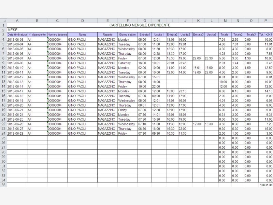The width and height of the screenshot is (273, 205).
Task: Click column P header
Action: 265,20
